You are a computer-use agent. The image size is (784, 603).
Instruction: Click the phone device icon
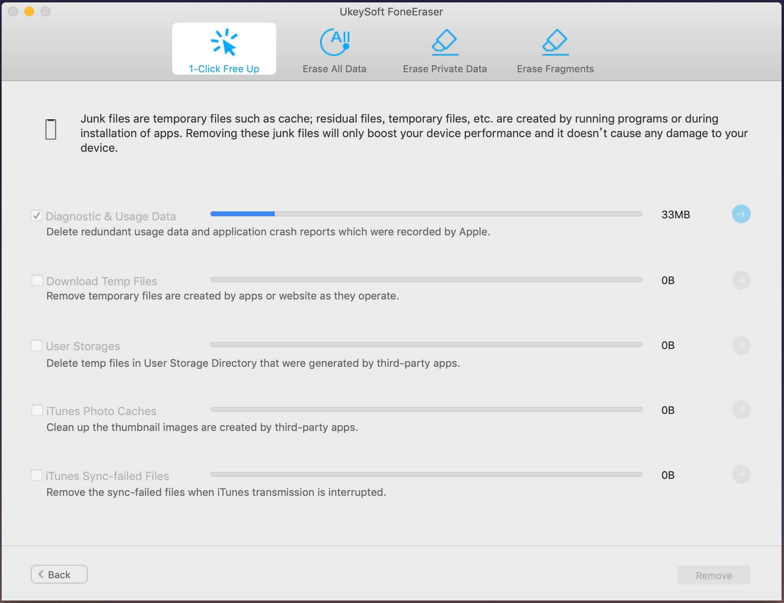point(51,129)
